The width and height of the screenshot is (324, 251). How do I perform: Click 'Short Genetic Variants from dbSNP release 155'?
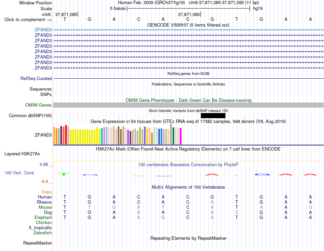coord(188,111)
